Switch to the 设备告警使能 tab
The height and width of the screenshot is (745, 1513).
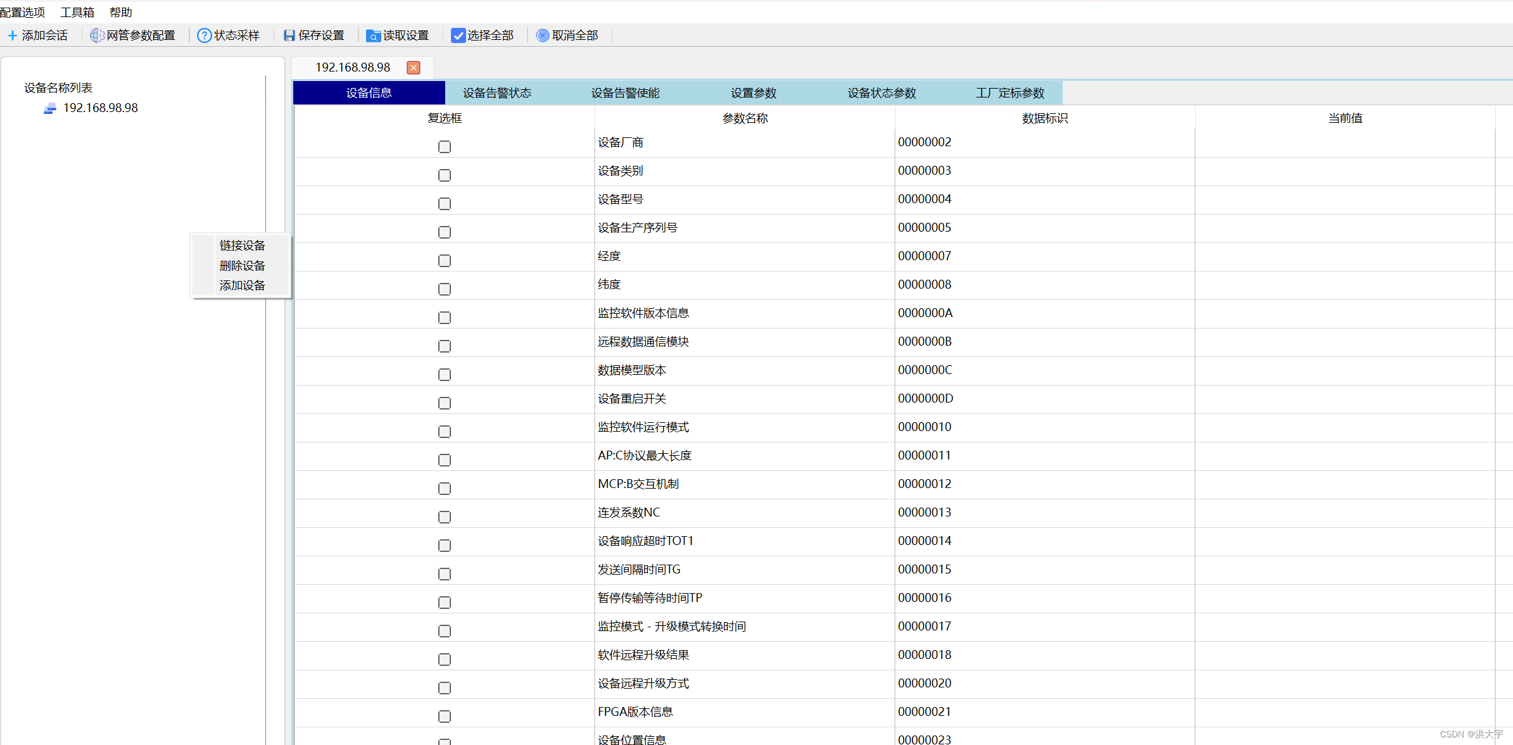pyautogui.click(x=626, y=93)
